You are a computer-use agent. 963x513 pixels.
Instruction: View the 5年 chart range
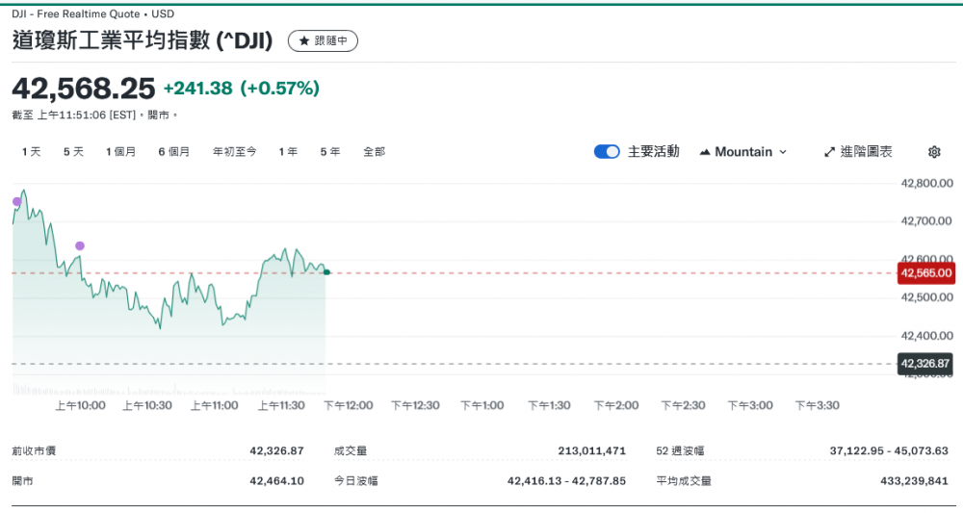(x=330, y=152)
